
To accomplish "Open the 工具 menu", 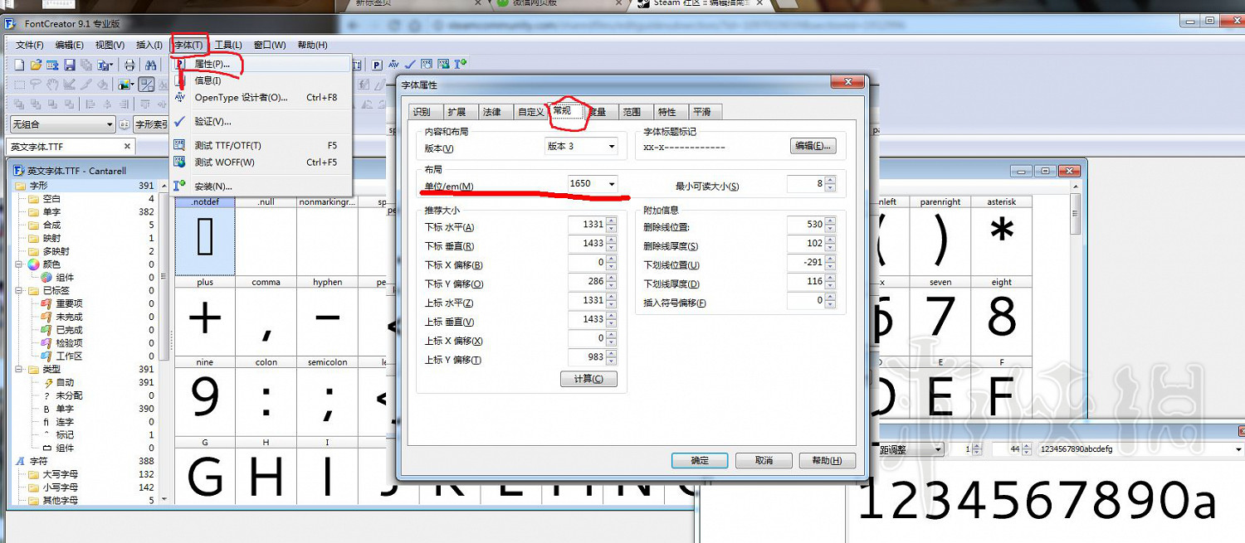I will click(226, 44).
